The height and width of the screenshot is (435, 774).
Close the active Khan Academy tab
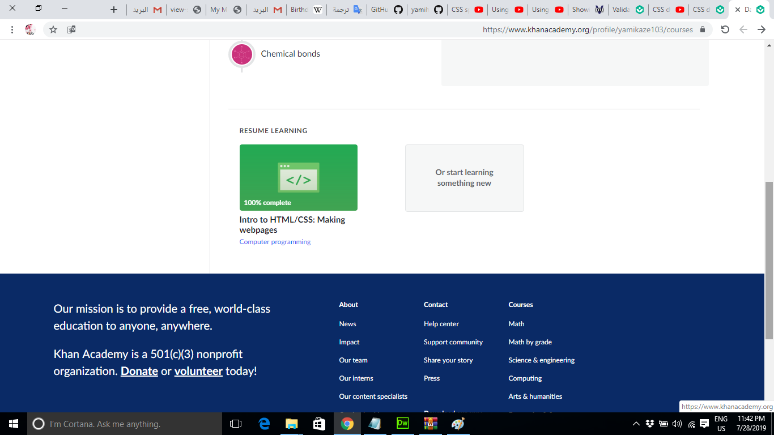(x=737, y=10)
